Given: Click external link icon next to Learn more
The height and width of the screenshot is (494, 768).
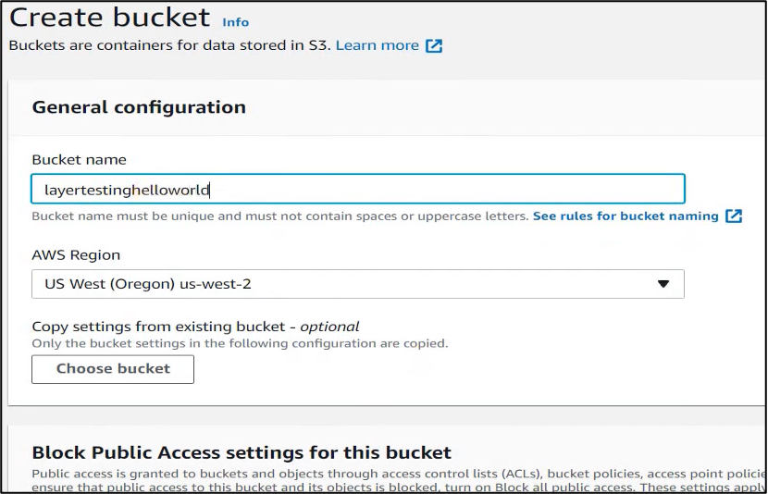Looking at the screenshot, I should tap(434, 45).
